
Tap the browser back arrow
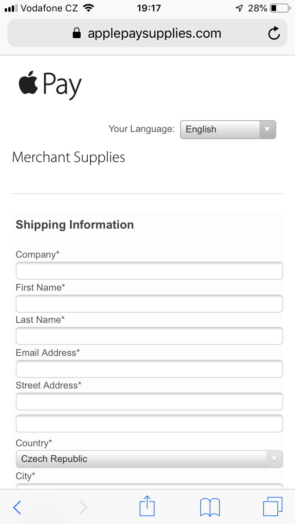(17, 508)
